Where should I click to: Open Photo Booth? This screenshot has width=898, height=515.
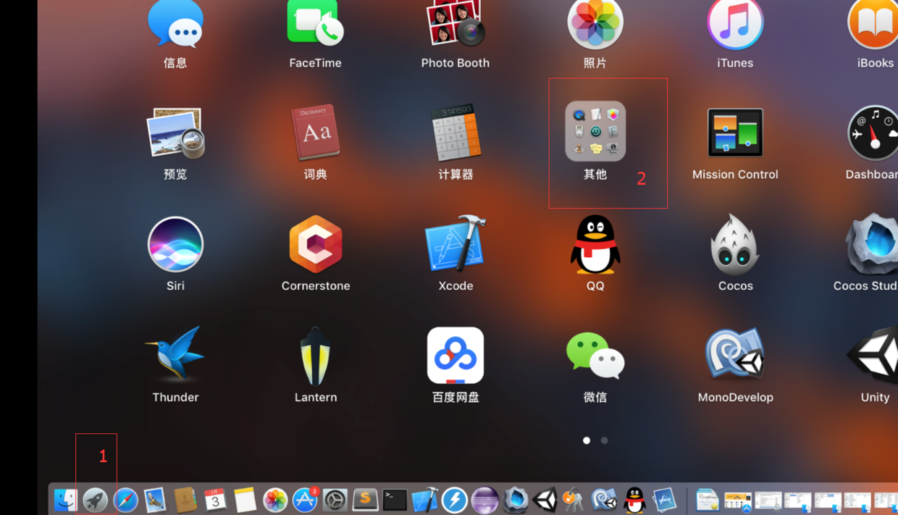pyautogui.click(x=455, y=25)
